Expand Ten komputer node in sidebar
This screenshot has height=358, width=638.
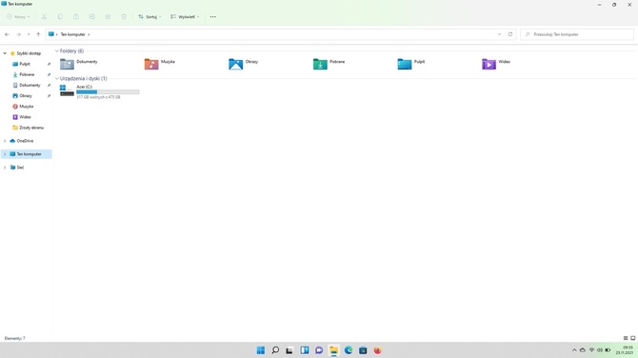[x=5, y=154]
